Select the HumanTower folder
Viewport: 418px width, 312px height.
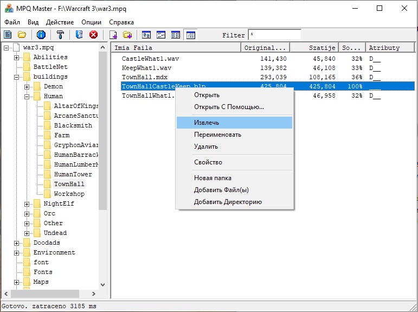73,174
